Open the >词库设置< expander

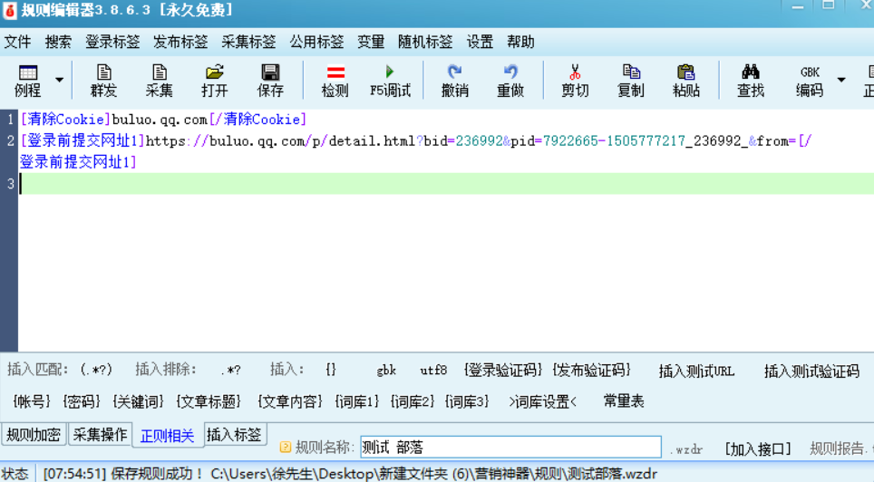coord(542,400)
